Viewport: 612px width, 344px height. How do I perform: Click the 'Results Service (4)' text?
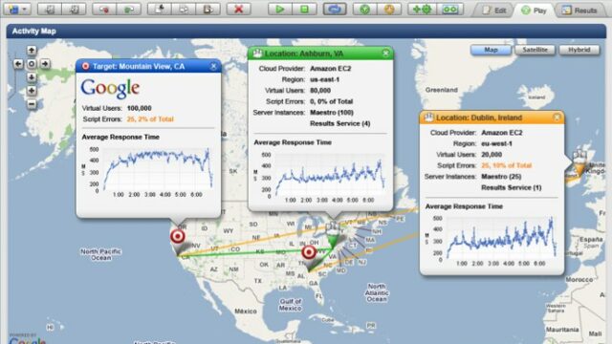click(x=340, y=123)
